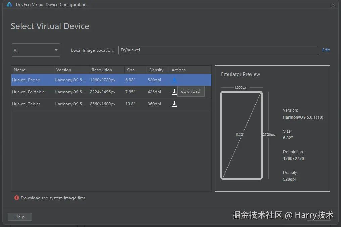Sort by the Version column header
341x227 pixels.
point(71,70)
